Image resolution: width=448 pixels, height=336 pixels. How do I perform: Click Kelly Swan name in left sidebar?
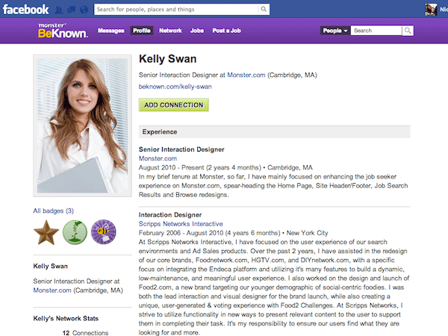50,266
